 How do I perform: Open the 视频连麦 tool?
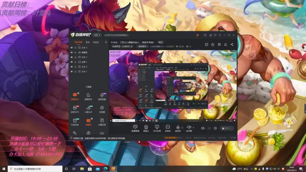[102, 96]
